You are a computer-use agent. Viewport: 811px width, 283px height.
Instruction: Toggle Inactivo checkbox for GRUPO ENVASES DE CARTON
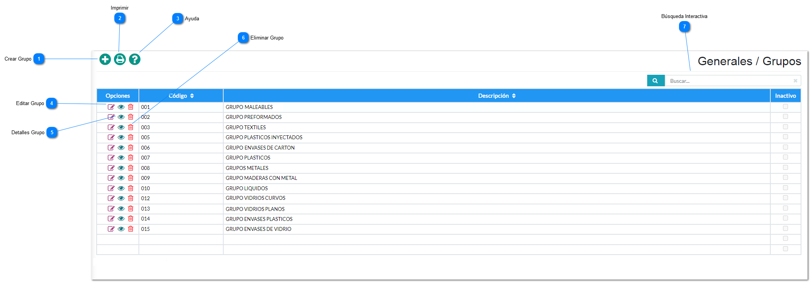tap(785, 147)
